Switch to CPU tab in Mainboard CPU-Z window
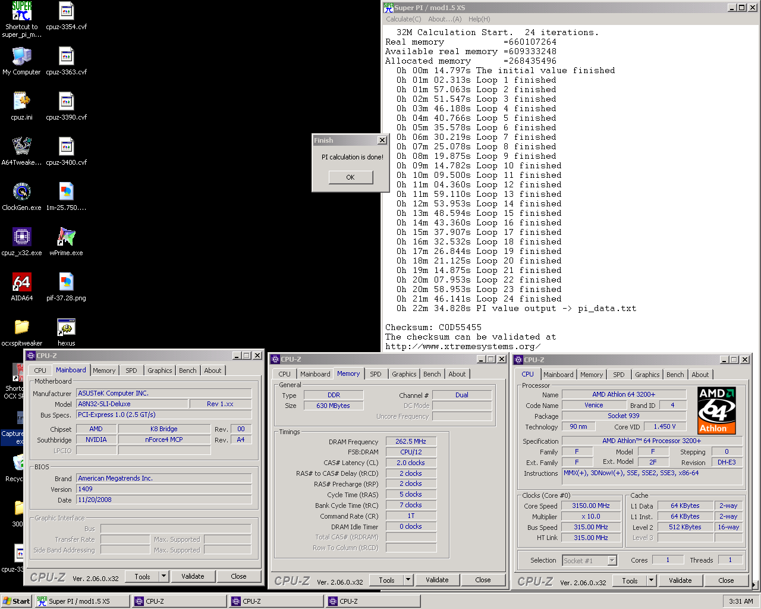The height and width of the screenshot is (609, 761). [x=40, y=371]
